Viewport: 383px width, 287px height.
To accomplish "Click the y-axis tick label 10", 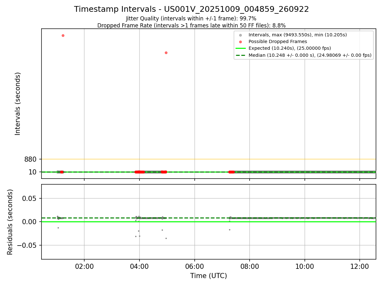I will [x=33, y=172].
